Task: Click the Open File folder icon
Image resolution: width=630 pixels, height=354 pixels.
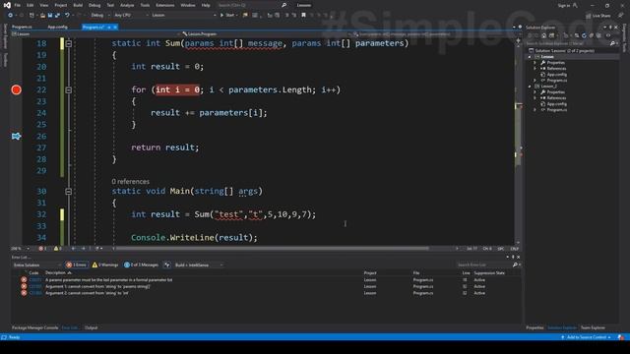Action: pyautogui.click(x=42, y=15)
